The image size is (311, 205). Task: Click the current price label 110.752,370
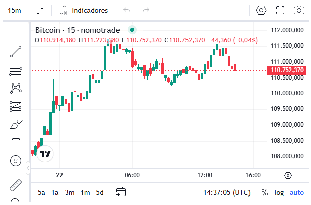point(287,70)
